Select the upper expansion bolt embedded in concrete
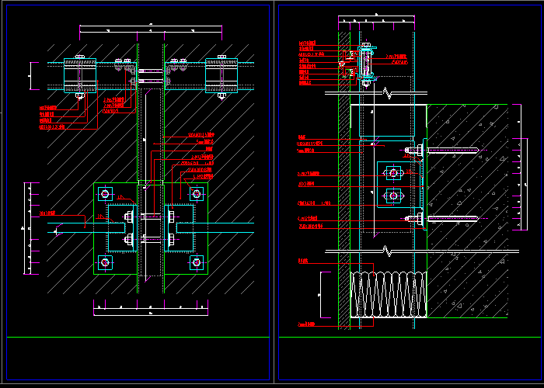544x388 pixels. coord(447,150)
